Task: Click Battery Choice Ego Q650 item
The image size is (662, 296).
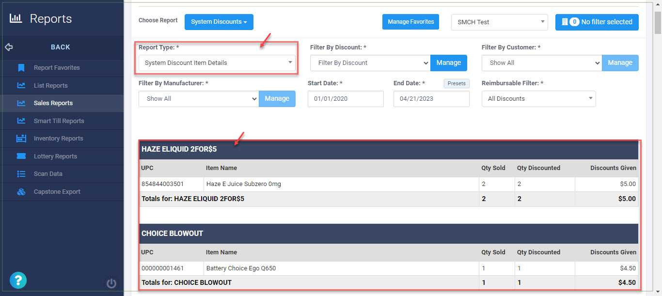Action: click(241, 268)
